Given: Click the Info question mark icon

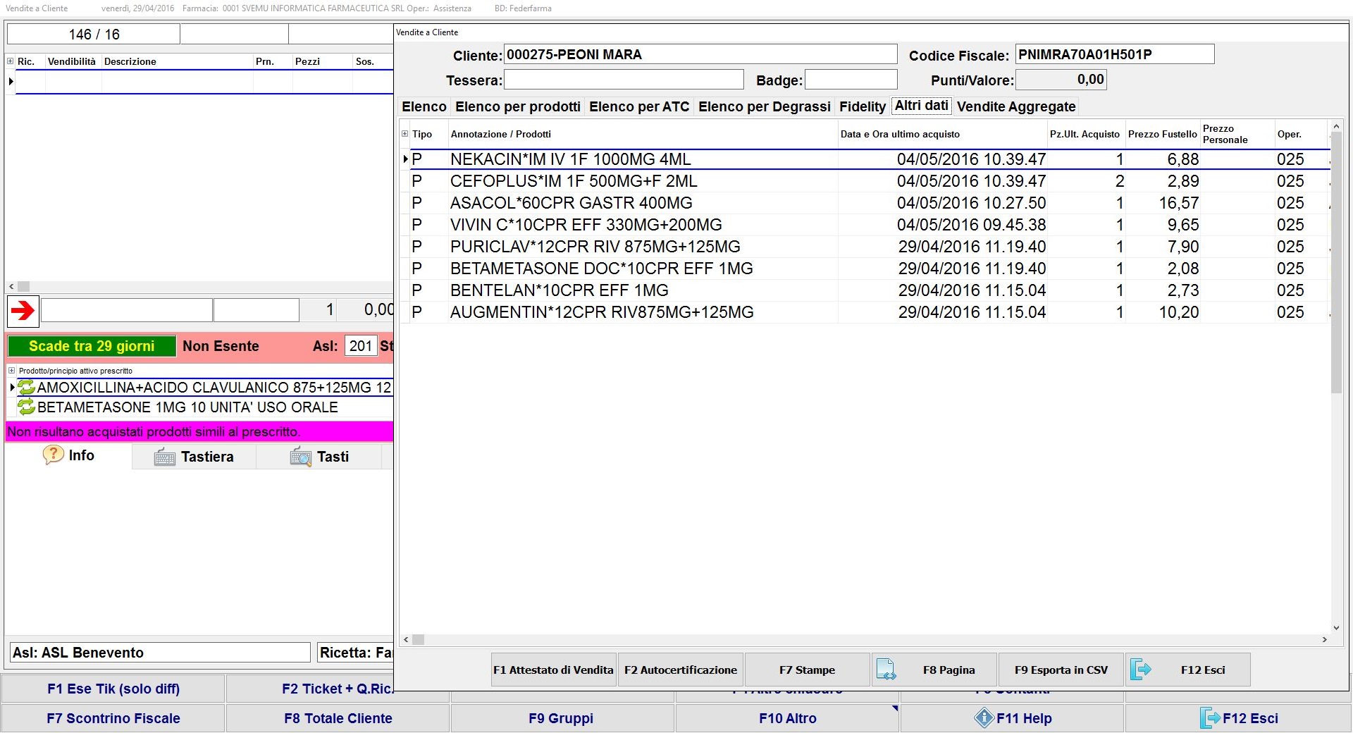Looking at the screenshot, I should (x=53, y=455).
